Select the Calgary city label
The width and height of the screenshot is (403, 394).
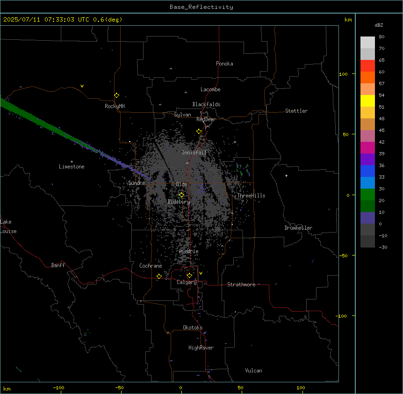(x=187, y=282)
